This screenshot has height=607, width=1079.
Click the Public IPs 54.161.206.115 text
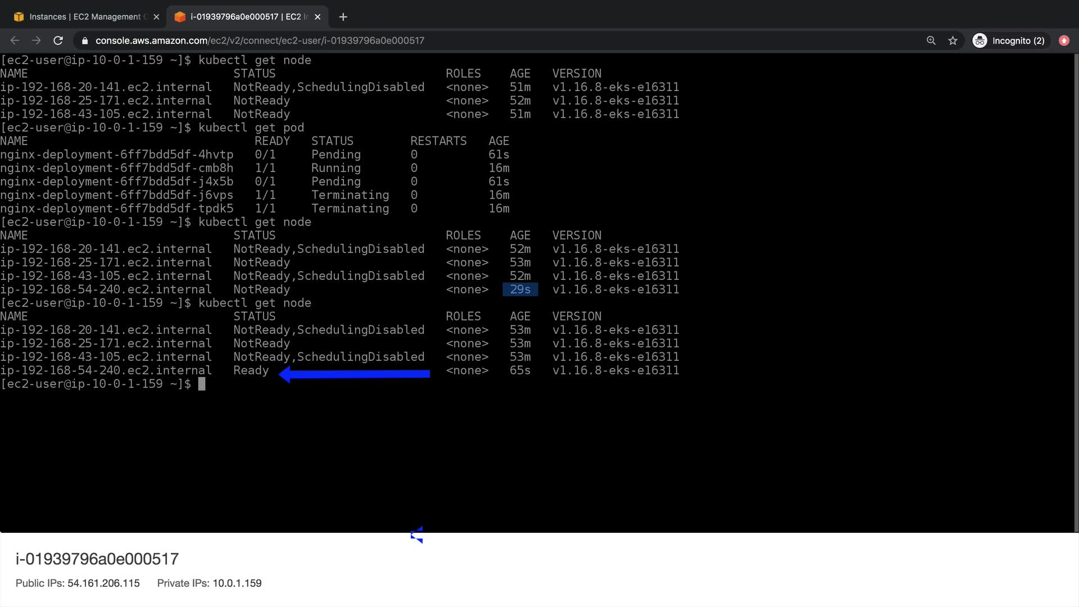[78, 583]
